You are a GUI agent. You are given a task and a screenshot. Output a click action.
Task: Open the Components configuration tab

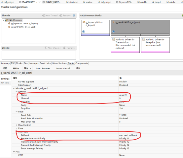tap(82, 63)
